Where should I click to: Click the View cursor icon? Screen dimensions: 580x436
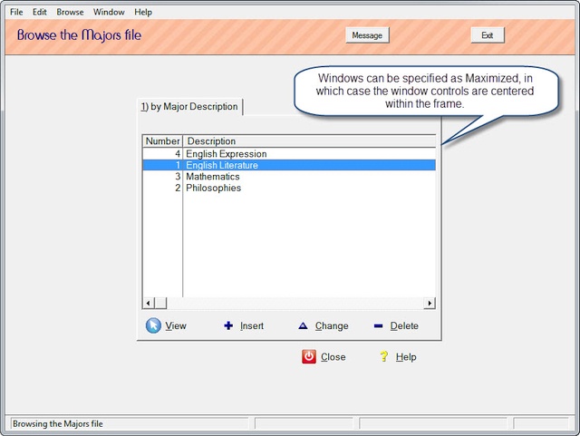(x=153, y=325)
